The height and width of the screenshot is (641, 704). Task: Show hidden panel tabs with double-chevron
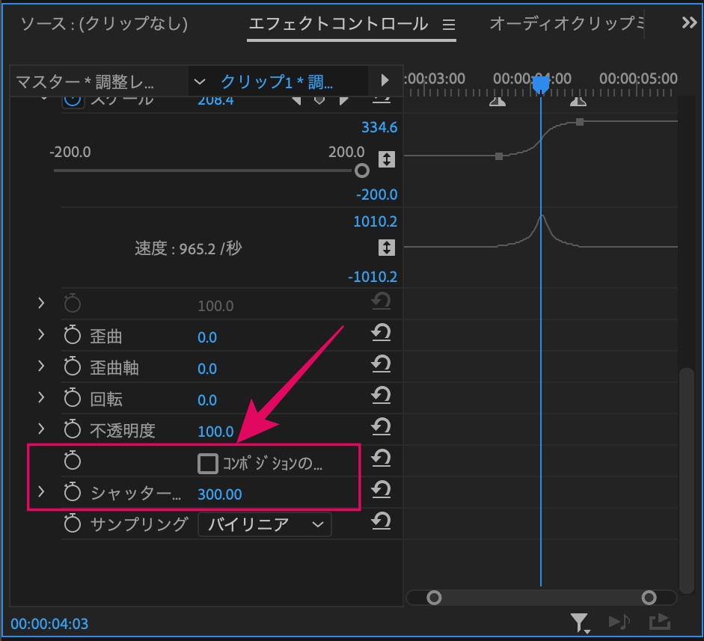coord(689,22)
